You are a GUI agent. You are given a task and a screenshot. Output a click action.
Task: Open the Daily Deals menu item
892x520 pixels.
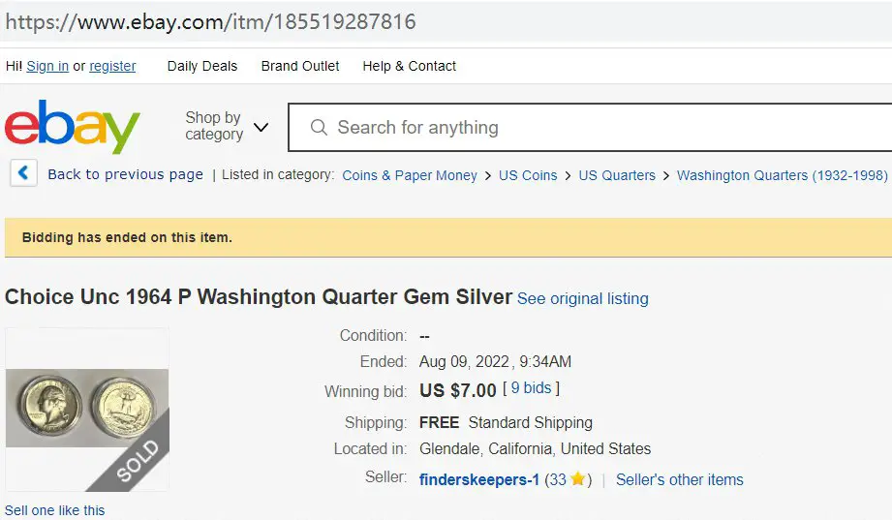tap(202, 66)
